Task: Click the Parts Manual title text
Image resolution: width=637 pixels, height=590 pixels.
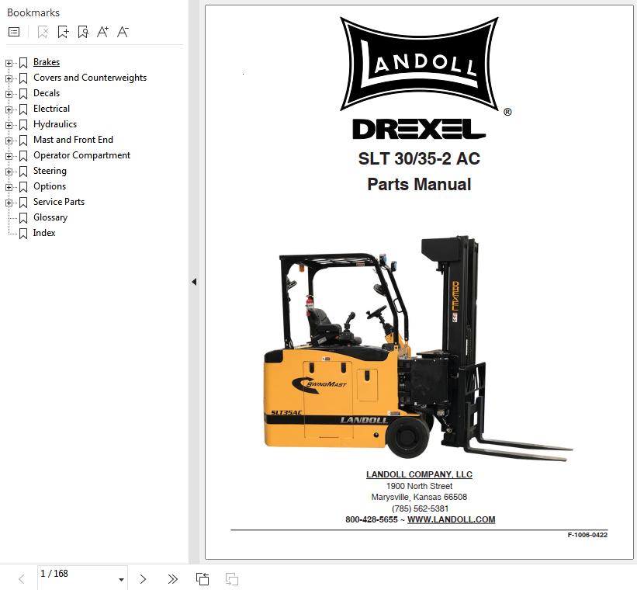Action: pyautogui.click(x=419, y=184)
